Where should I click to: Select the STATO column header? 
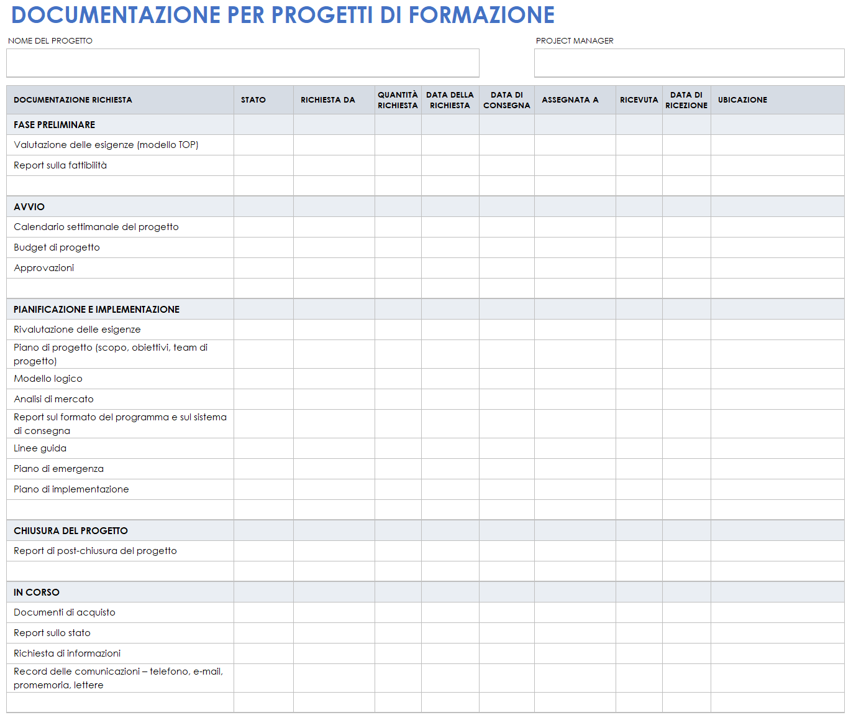(263, 100)
